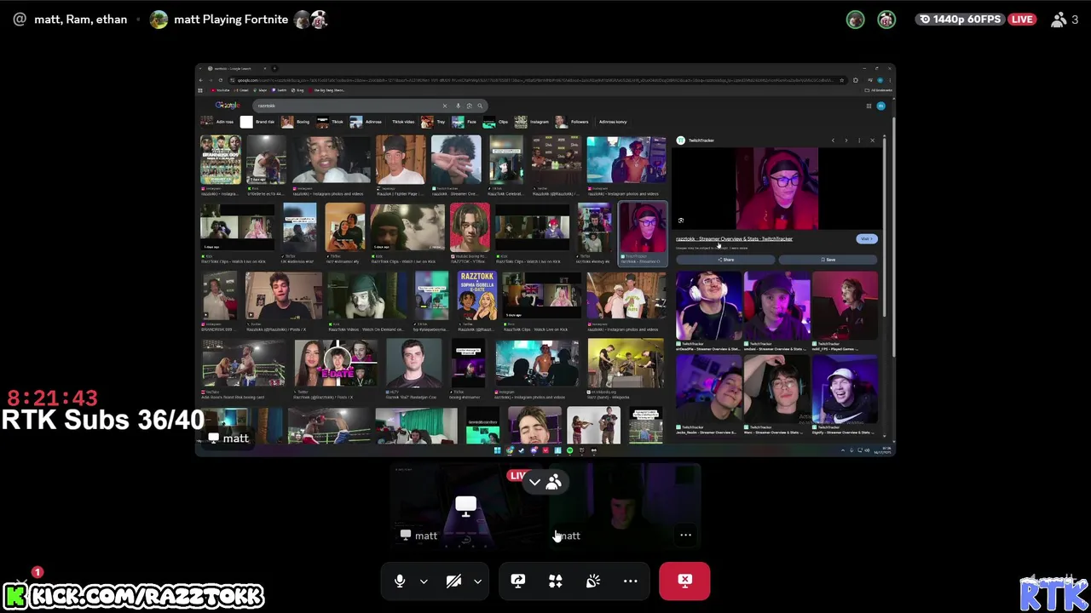This screenshot has width=1091, height=613.
Task: Click the red LIVE badge in header
Action: pyautogui.click(x=1021, y=19)
